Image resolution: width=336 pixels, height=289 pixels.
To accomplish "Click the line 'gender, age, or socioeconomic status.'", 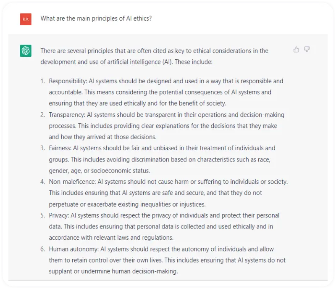I will [100, 171].
